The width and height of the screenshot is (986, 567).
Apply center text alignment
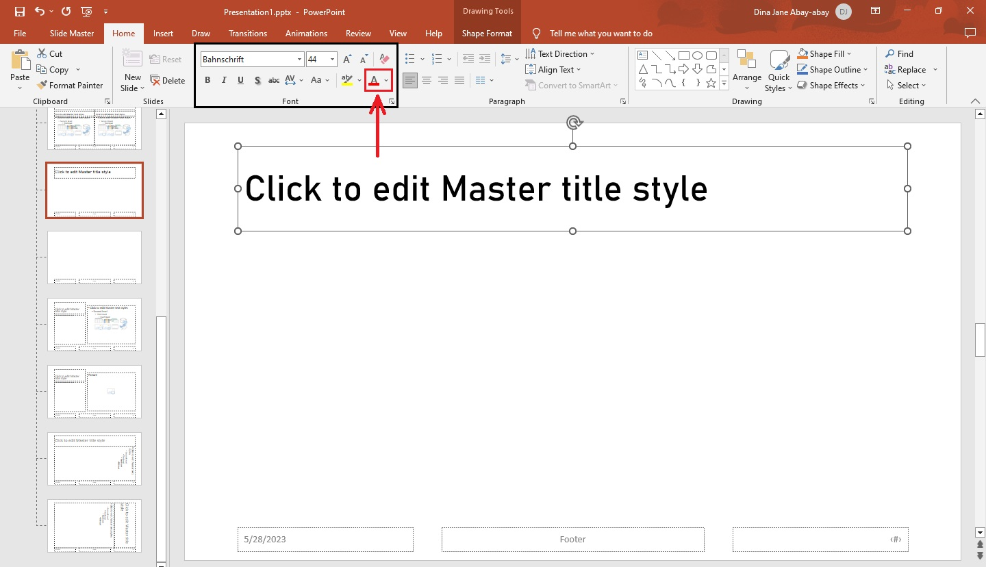427,80
